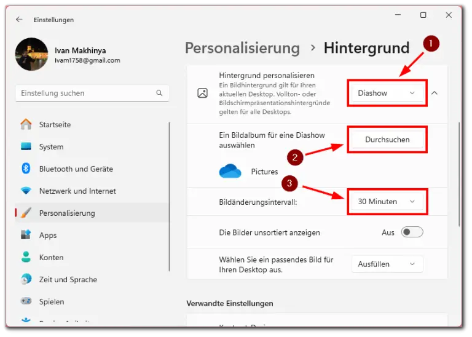Screen dimensions: 472x337
Task: Collapse the Hintergrund personalisieren section chevron
Action: coord(435,93)
